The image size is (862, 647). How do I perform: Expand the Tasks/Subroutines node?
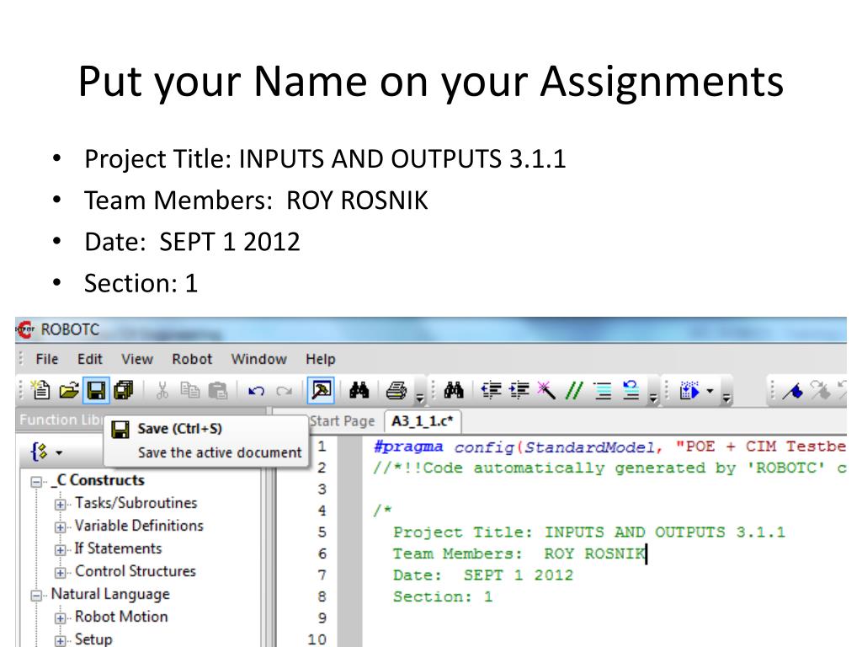tap(60, 504)
